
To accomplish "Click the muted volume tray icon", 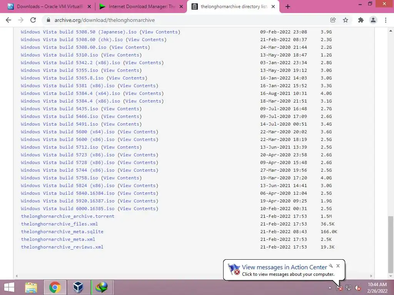I will 358,288.
